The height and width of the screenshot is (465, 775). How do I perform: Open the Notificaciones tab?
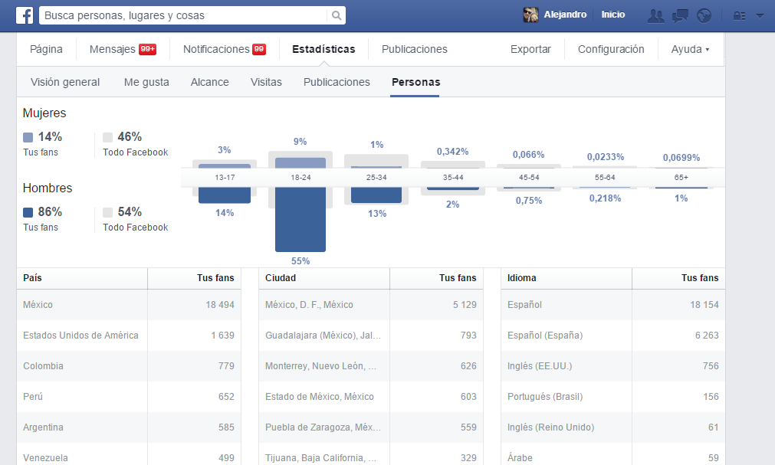[225, 49]
